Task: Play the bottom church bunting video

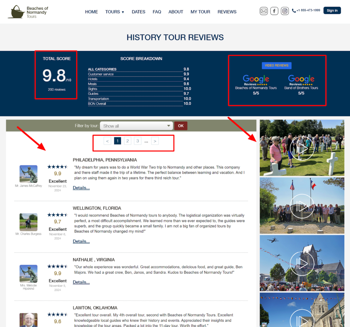Action: coord(302,310)
